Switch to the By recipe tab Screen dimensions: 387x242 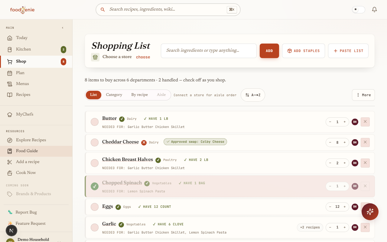tap(139, 95)
